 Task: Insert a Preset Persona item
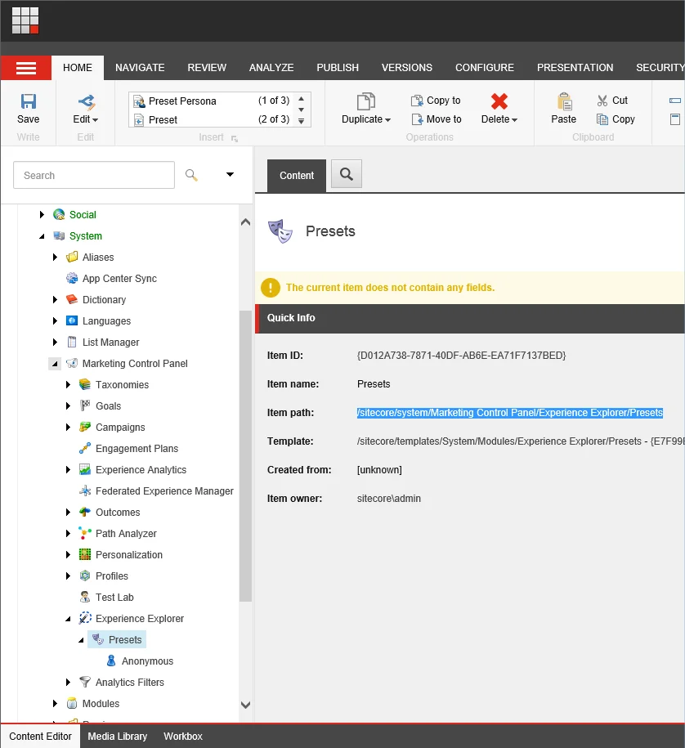(212, 101)
